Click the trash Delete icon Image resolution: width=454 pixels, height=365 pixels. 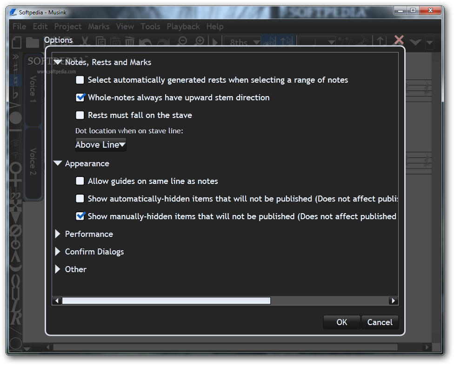click(130, 42)
